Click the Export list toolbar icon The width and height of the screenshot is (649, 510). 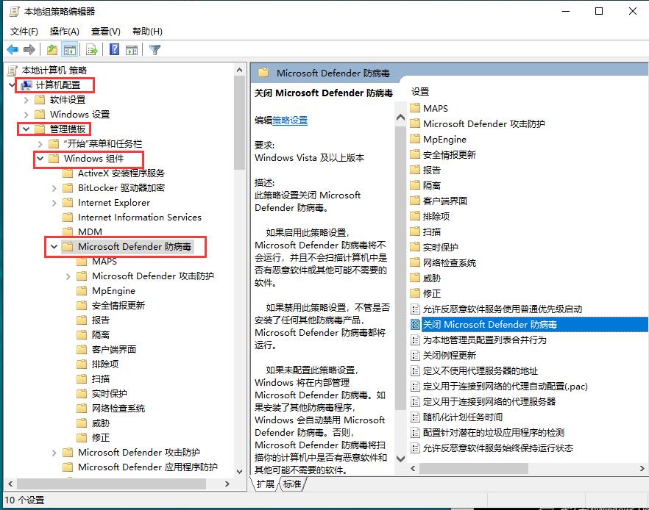(x=92, y=50)
